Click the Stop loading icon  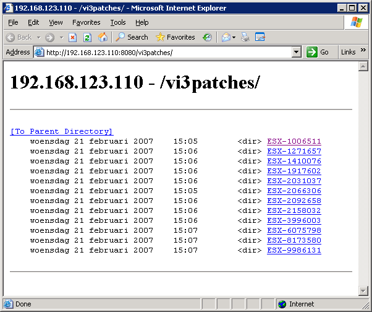click(73, 37)
